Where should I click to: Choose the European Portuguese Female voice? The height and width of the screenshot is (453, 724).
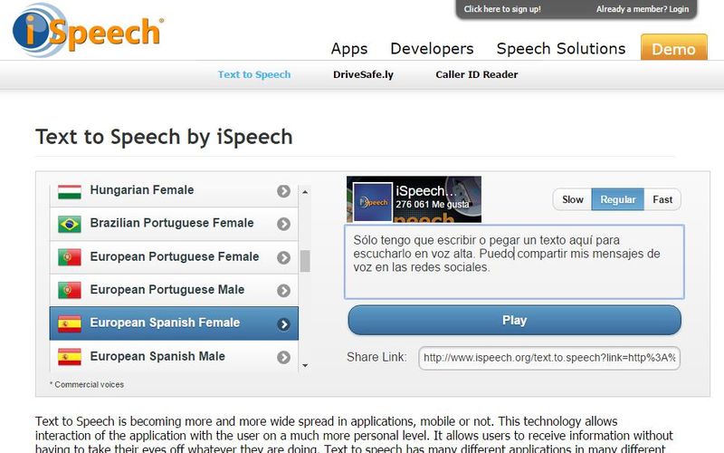pyautogui.click(x=174, y=257)
